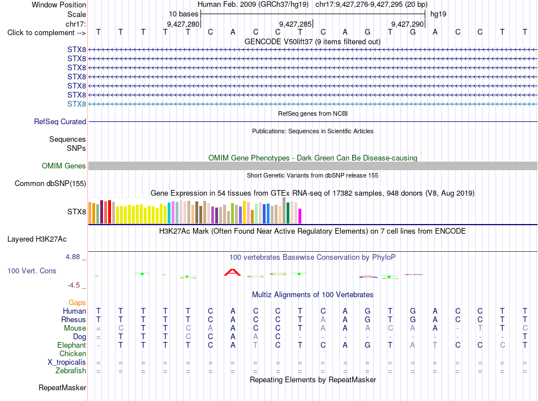Click the GENCODE V50lift37 track title

pyautogui.click(x=312, y=41)
